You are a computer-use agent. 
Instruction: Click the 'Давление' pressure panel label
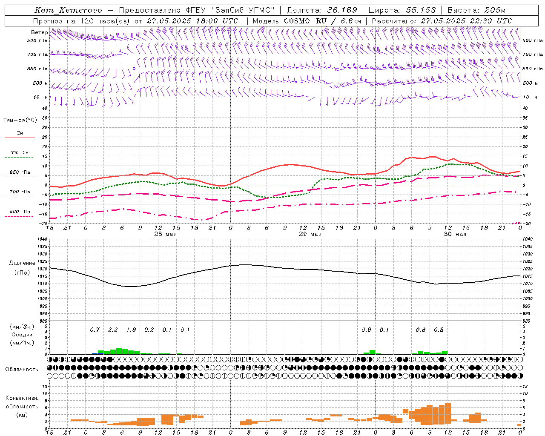pos(22,263)
